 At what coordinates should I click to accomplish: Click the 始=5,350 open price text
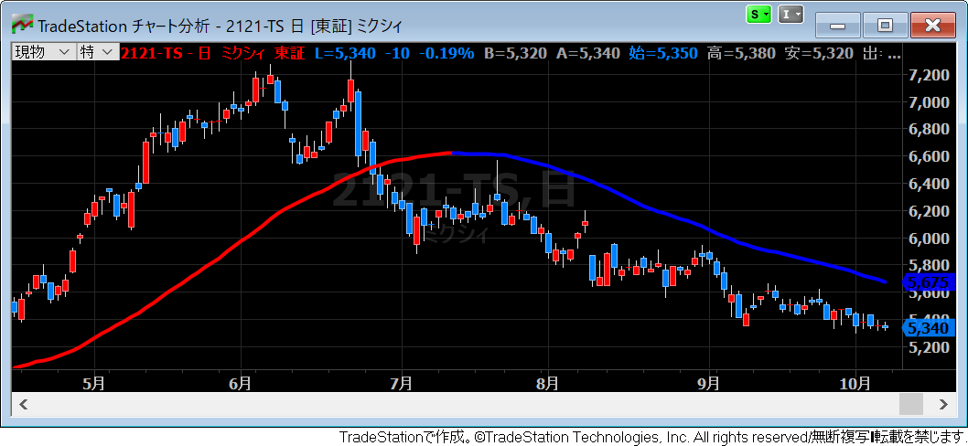click(663, 53)
